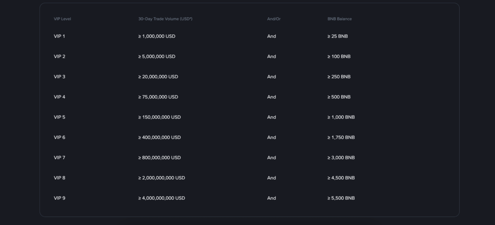
Task: Click the VIP Level column header
Action: pos(62,19)
